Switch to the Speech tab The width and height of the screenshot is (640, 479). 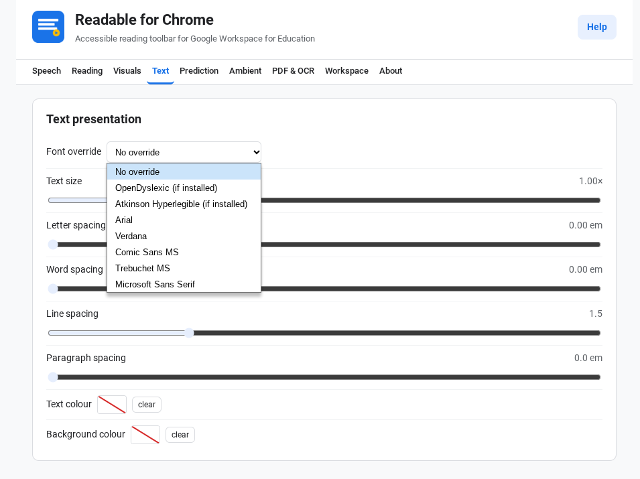tap(46, 70)
